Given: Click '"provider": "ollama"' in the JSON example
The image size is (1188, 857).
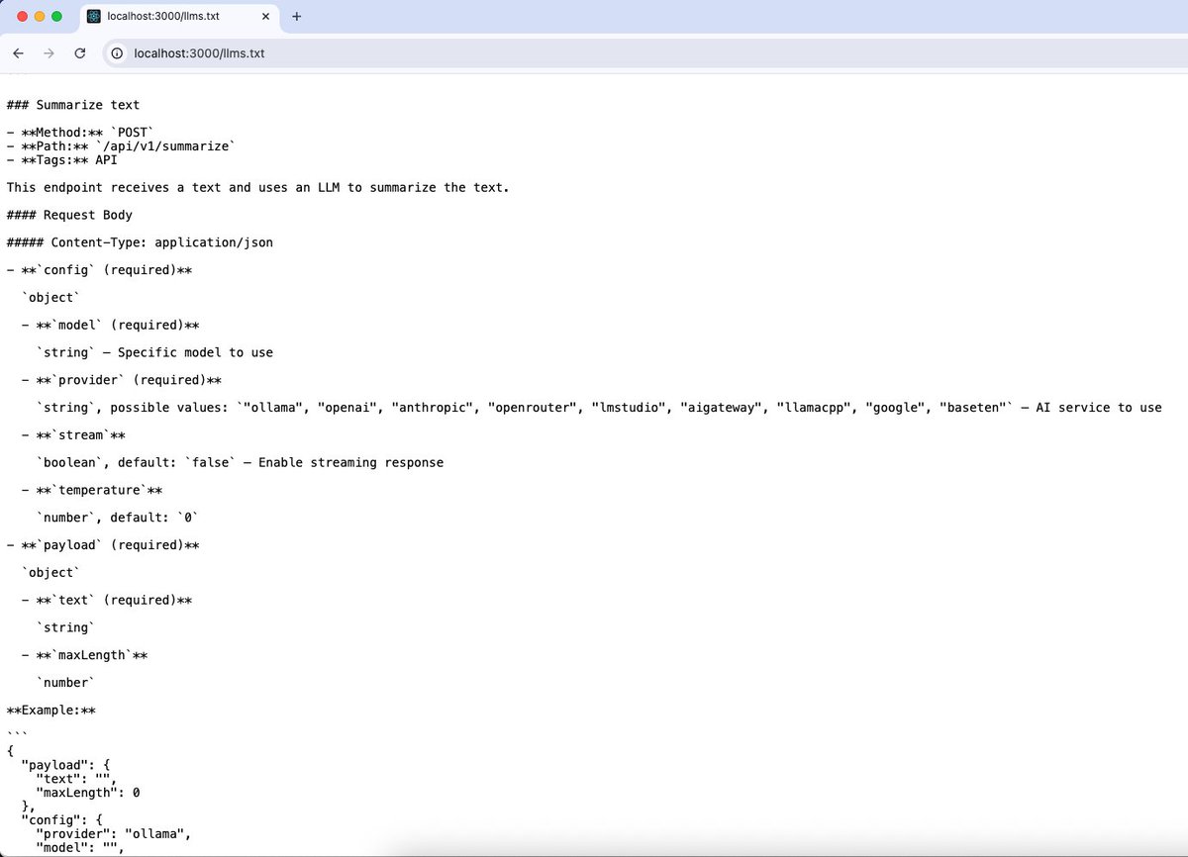Looking at the screenshot, I should click(113, 834).
